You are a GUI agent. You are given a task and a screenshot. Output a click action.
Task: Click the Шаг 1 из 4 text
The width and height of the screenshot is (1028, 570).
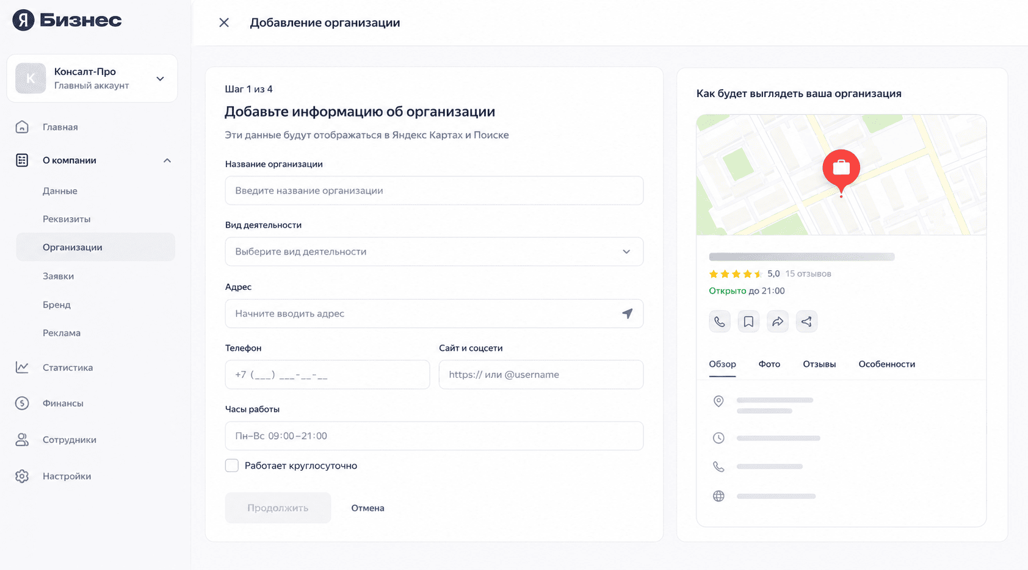point(248,89)
